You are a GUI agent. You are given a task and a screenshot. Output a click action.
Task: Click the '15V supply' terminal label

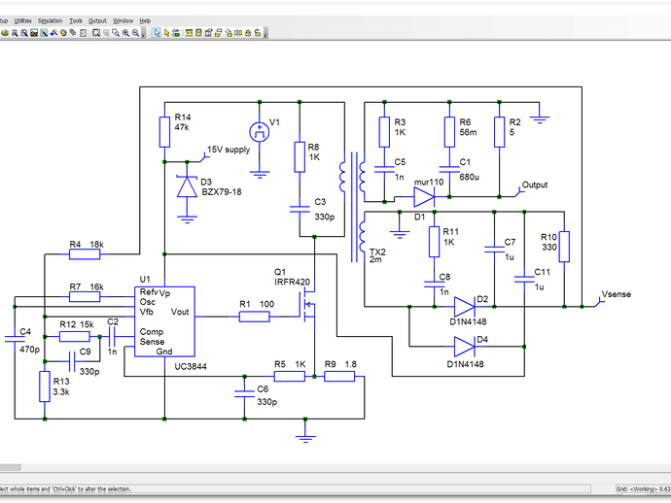pyautogui.click(x=229, y=150)
